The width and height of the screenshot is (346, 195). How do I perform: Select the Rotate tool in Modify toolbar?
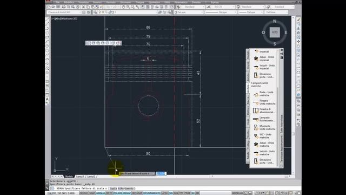[298, 46]
